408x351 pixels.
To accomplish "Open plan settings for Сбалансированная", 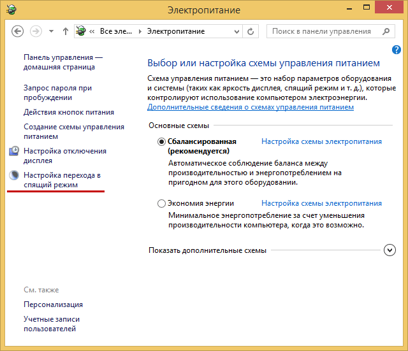I will tap(321, 141).
